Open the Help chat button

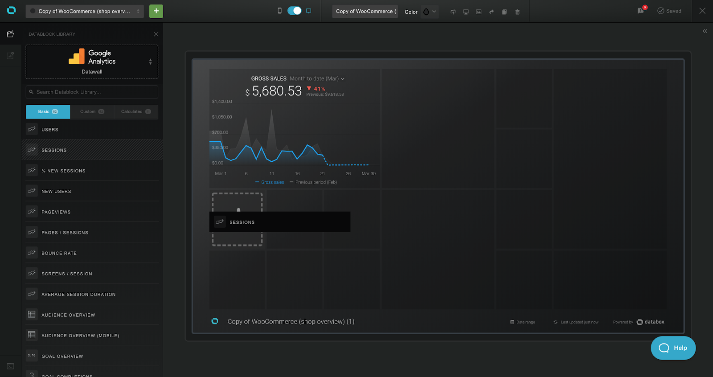(673, 348)
